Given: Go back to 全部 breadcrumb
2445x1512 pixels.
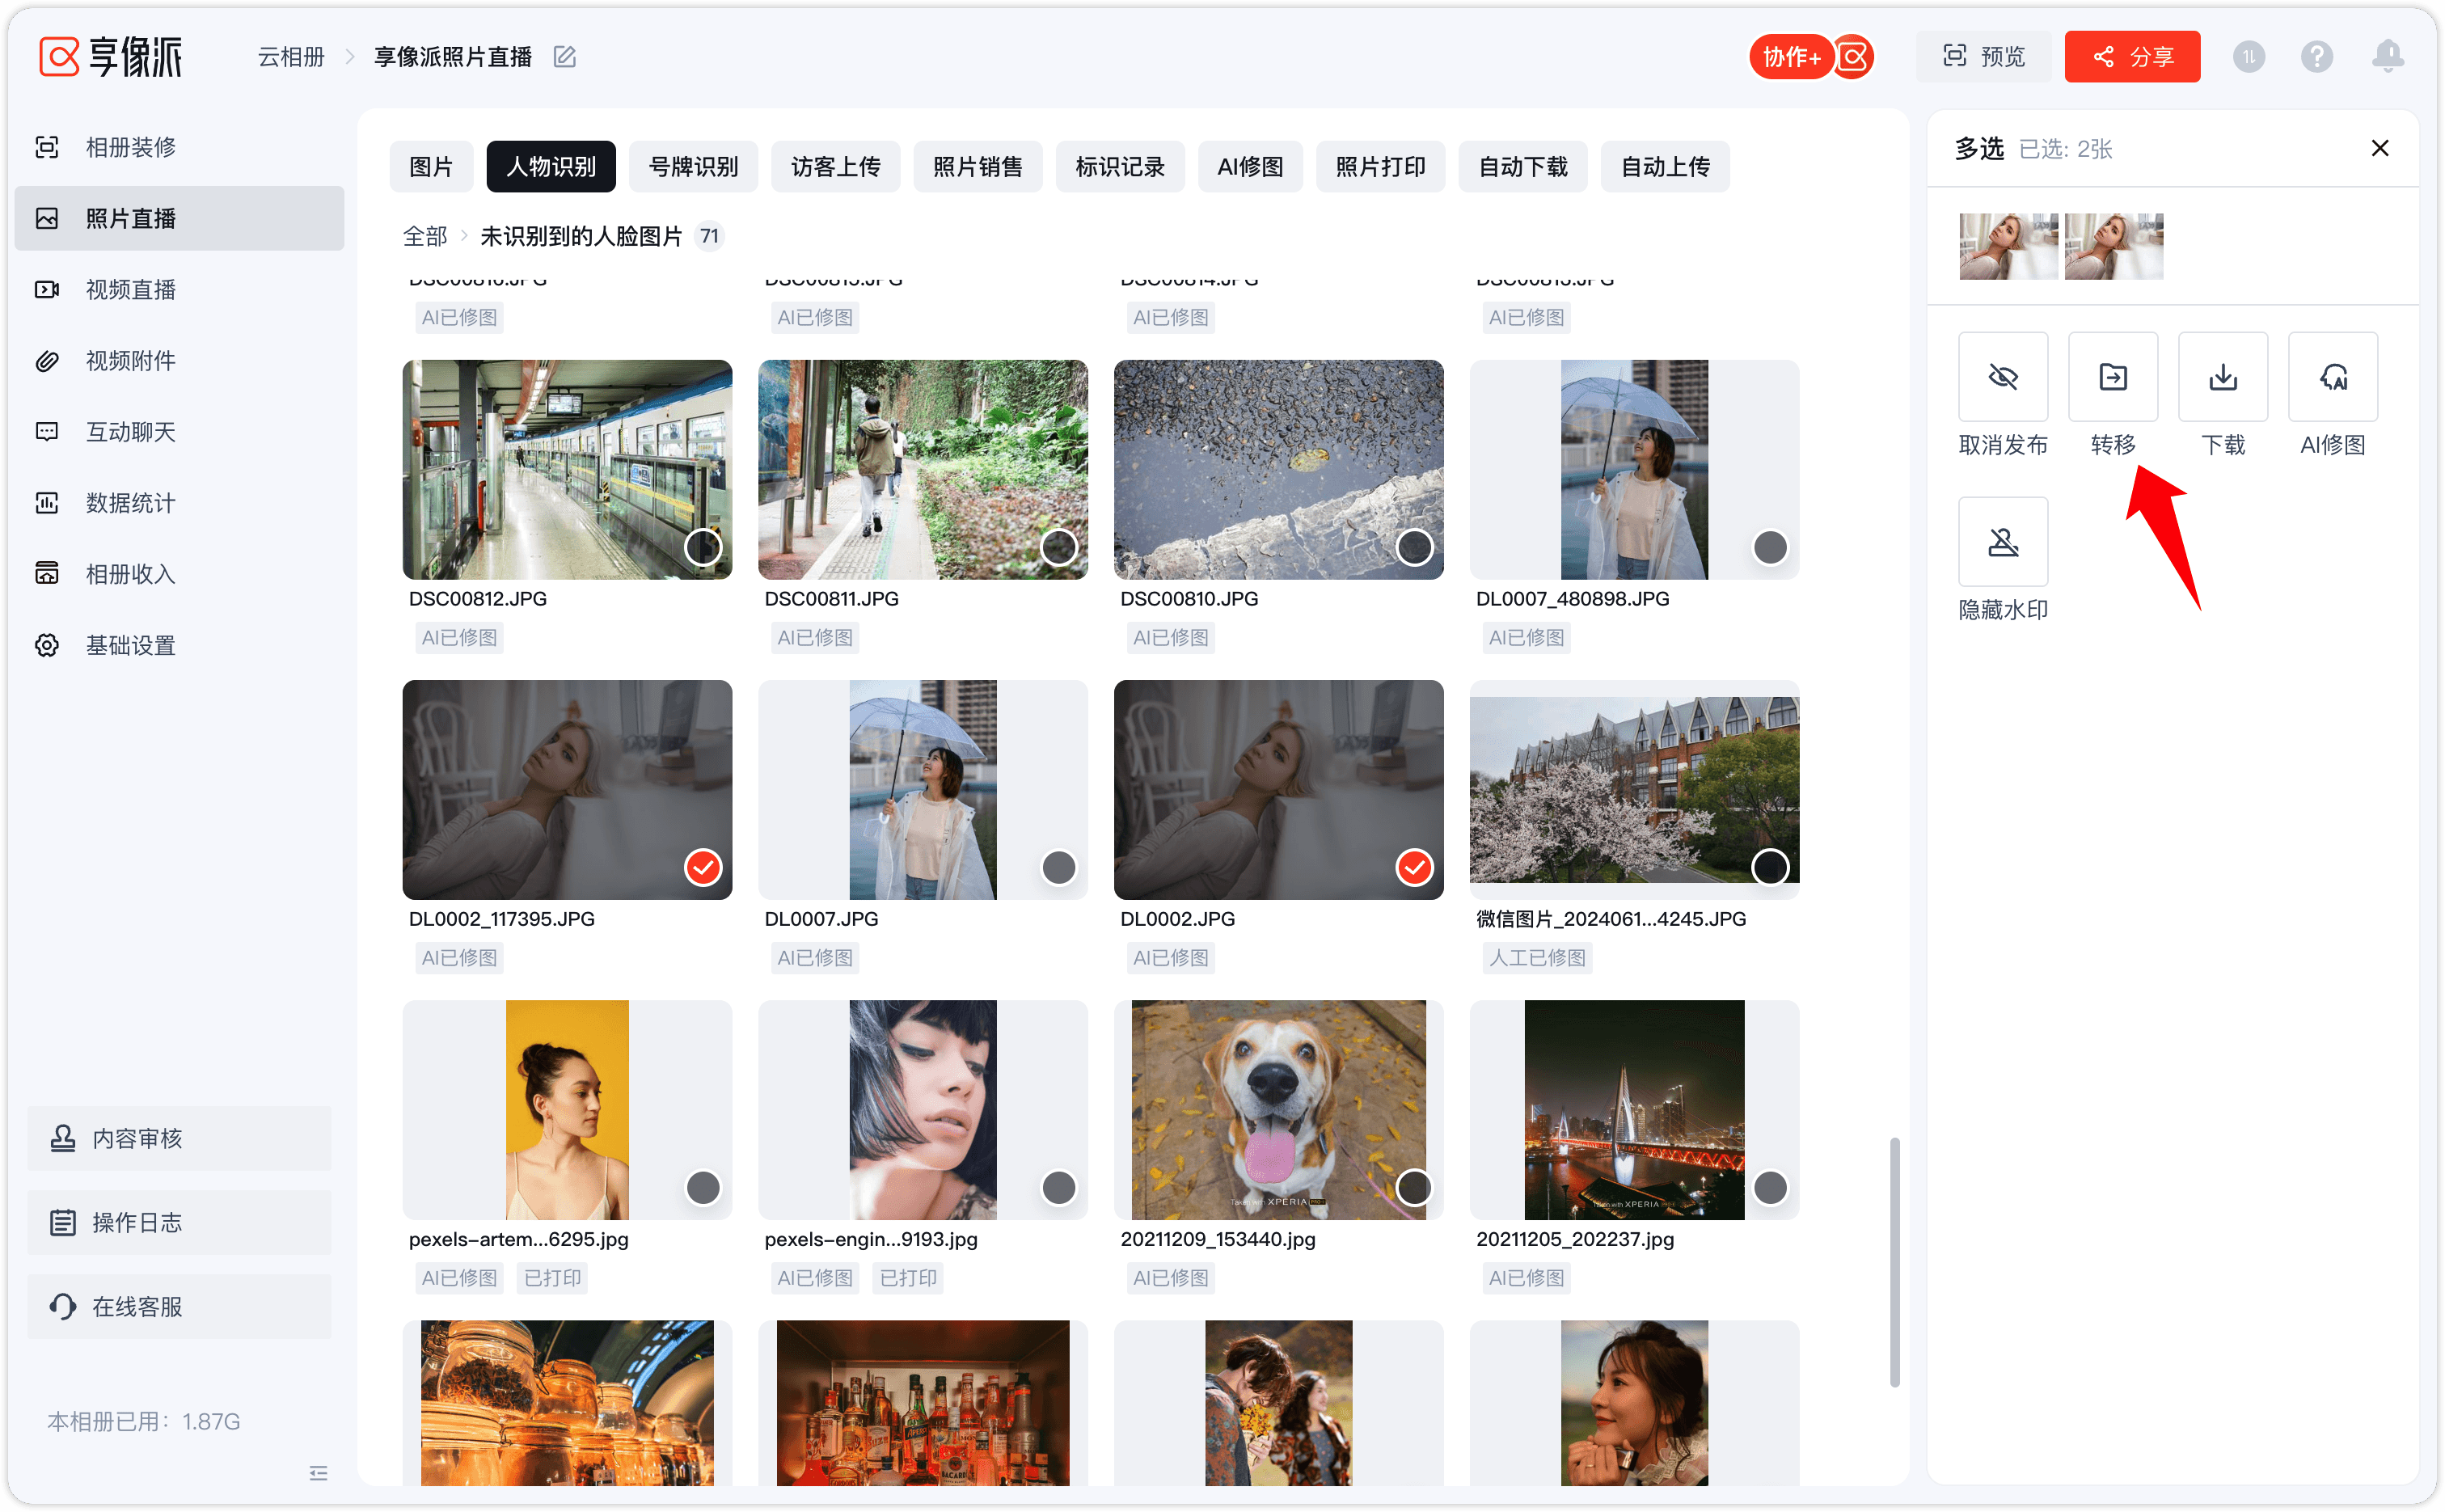Looking at the screenshot, I should pyautogui.click(x=424, y=236).
